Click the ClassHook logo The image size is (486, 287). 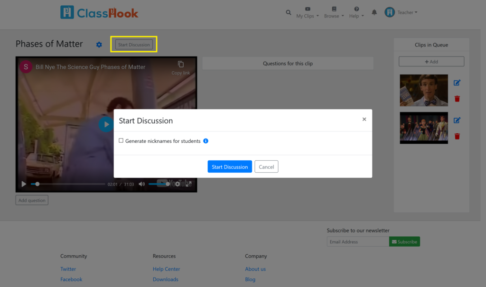99,12
